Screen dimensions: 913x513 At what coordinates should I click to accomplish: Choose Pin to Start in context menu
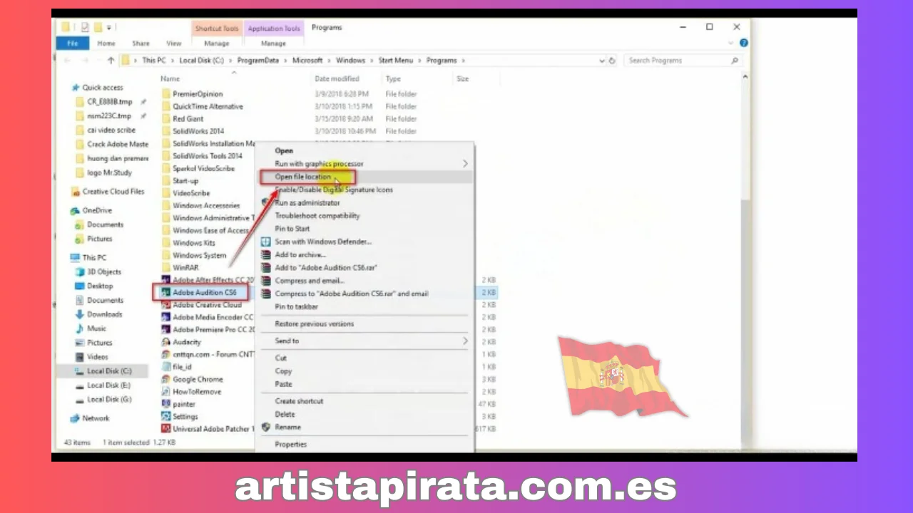click(x=292, y=229)
